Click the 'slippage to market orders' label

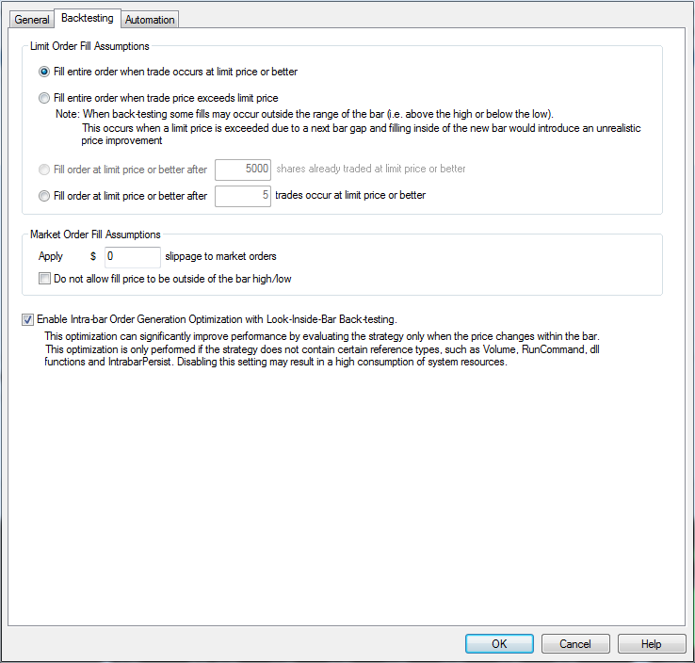pyautogui.click(x=220, y=256)
